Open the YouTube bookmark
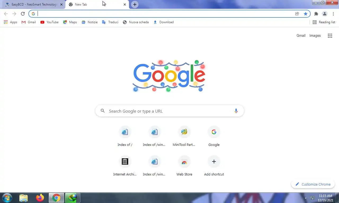This screenshot has width=339, height=203. pyautogui.click(x=50, y=22)
